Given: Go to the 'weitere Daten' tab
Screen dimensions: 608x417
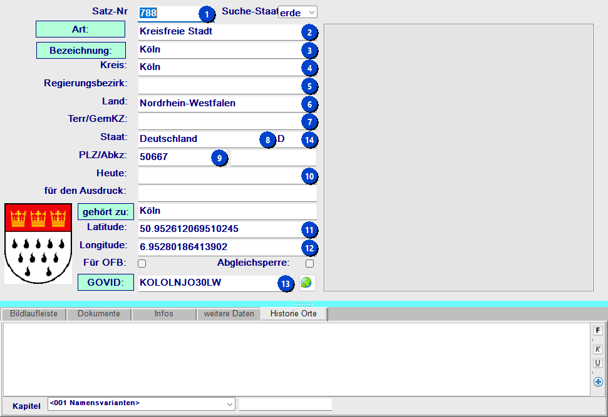Looking at the screenshot, I should point(229,314).
